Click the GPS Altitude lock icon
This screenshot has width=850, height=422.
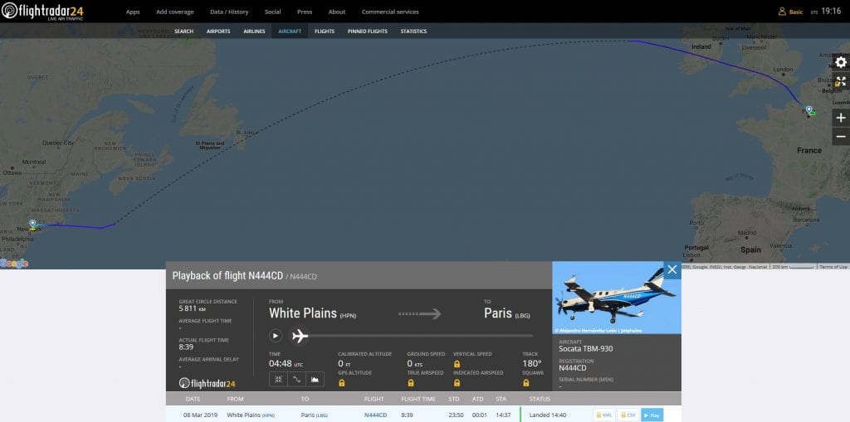click(341, 383)
